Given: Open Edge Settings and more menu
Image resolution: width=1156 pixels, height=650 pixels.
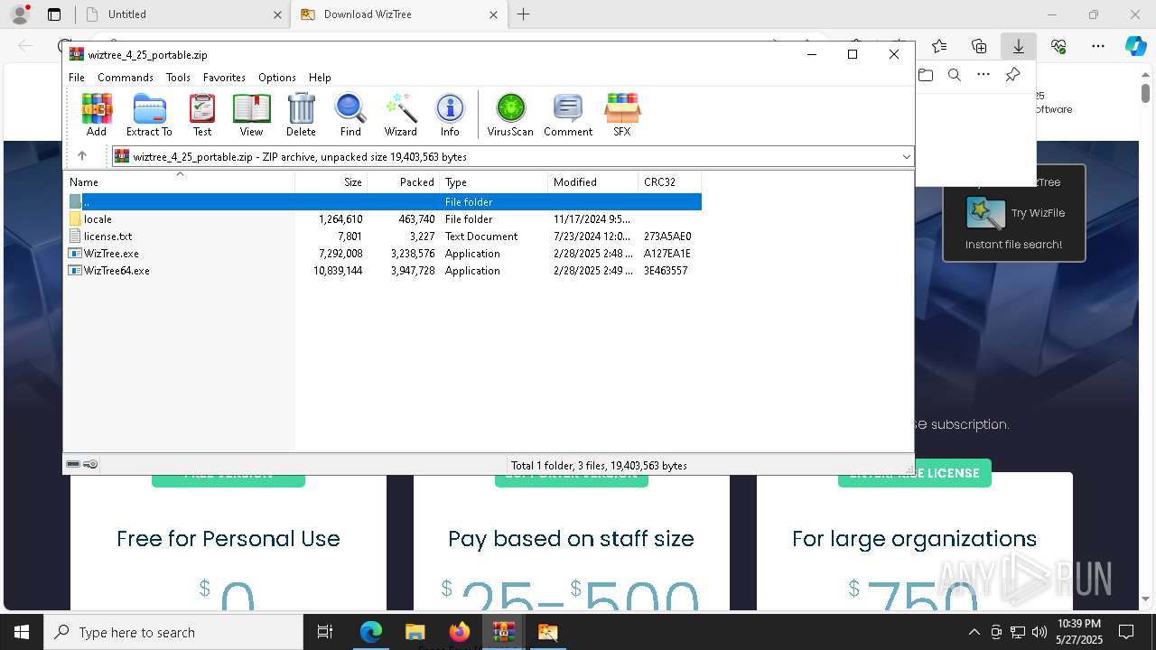Looking at the screenshot, I should [x=1098, y=46].
